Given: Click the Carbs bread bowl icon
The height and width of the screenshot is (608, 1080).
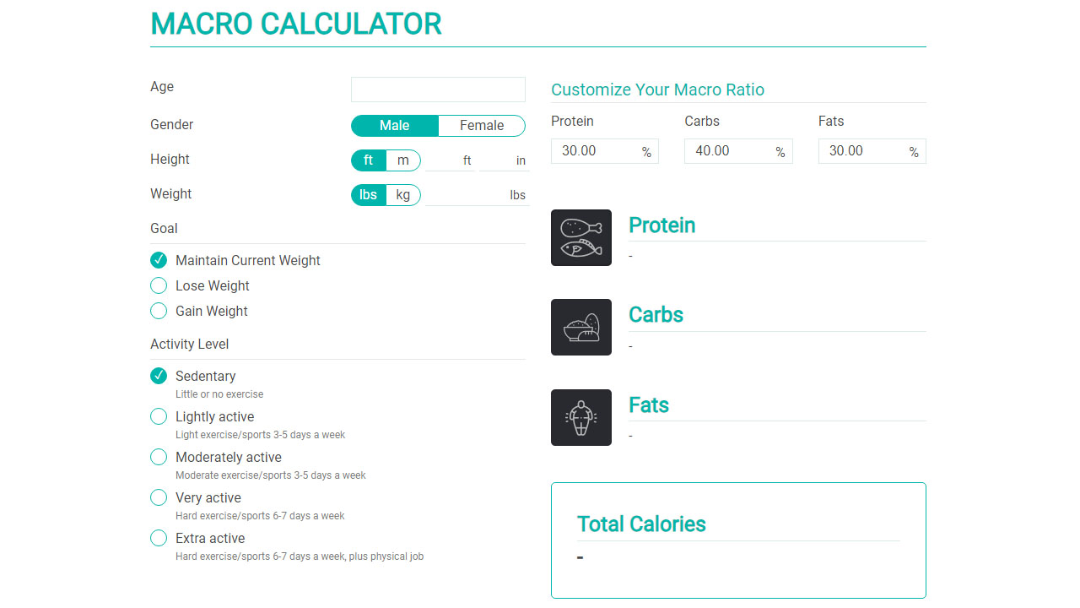Looking at the screenshot, I should coord(580,327).
